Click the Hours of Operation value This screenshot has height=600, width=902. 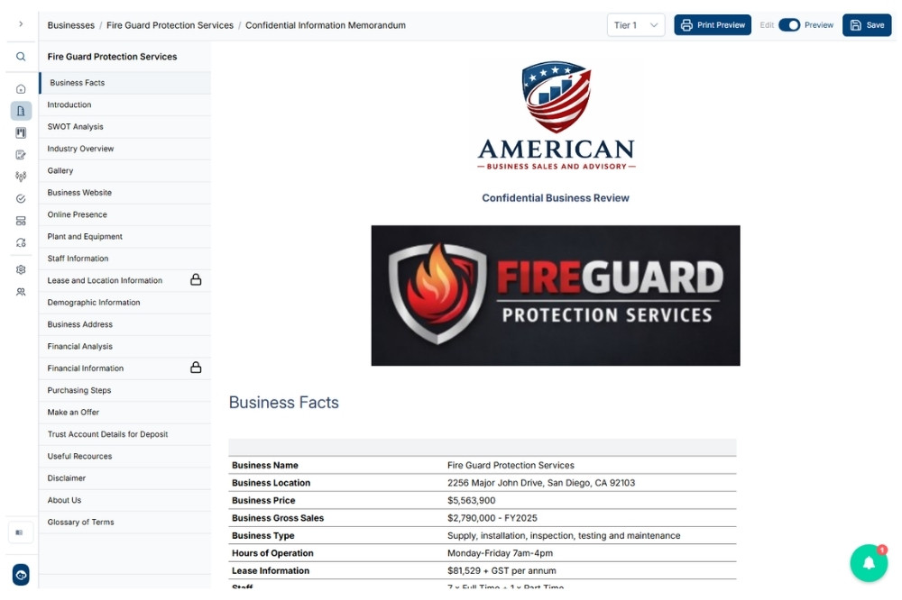click(500, 553)
